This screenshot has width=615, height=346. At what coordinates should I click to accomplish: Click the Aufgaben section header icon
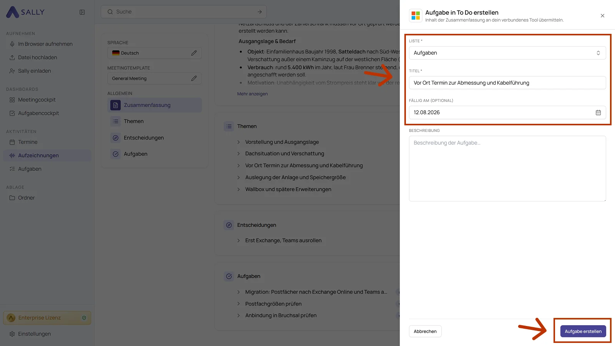pos(229,276)
